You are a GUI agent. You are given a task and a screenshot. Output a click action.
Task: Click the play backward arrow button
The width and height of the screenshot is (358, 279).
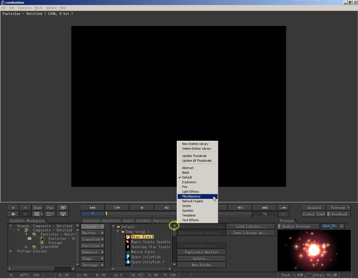[142, 208]
